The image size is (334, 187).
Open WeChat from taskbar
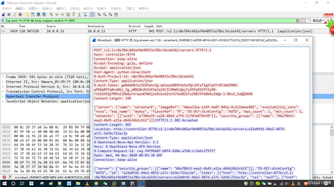105,184
